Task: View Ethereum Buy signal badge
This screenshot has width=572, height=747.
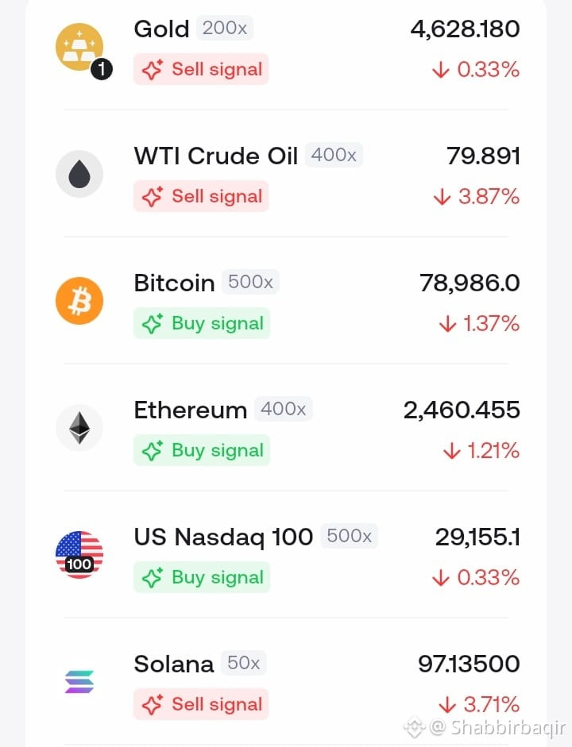Action: [202, 450]
